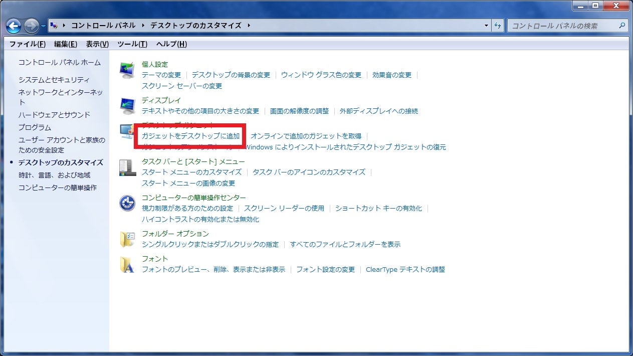Click テーマの変更 link
Image resolution: width=633 pixels, height=356 pixels.
(x=161, y=75)
